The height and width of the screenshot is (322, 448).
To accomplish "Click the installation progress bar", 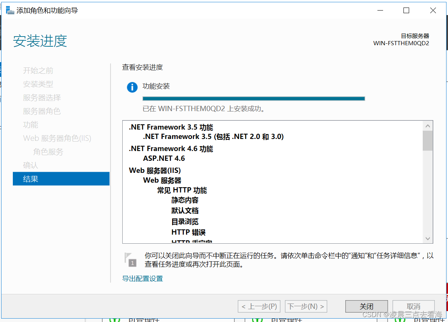I will point(254,99).
